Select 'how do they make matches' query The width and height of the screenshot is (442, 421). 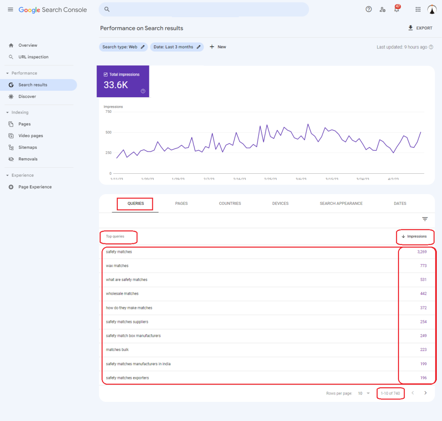[267, 308]
